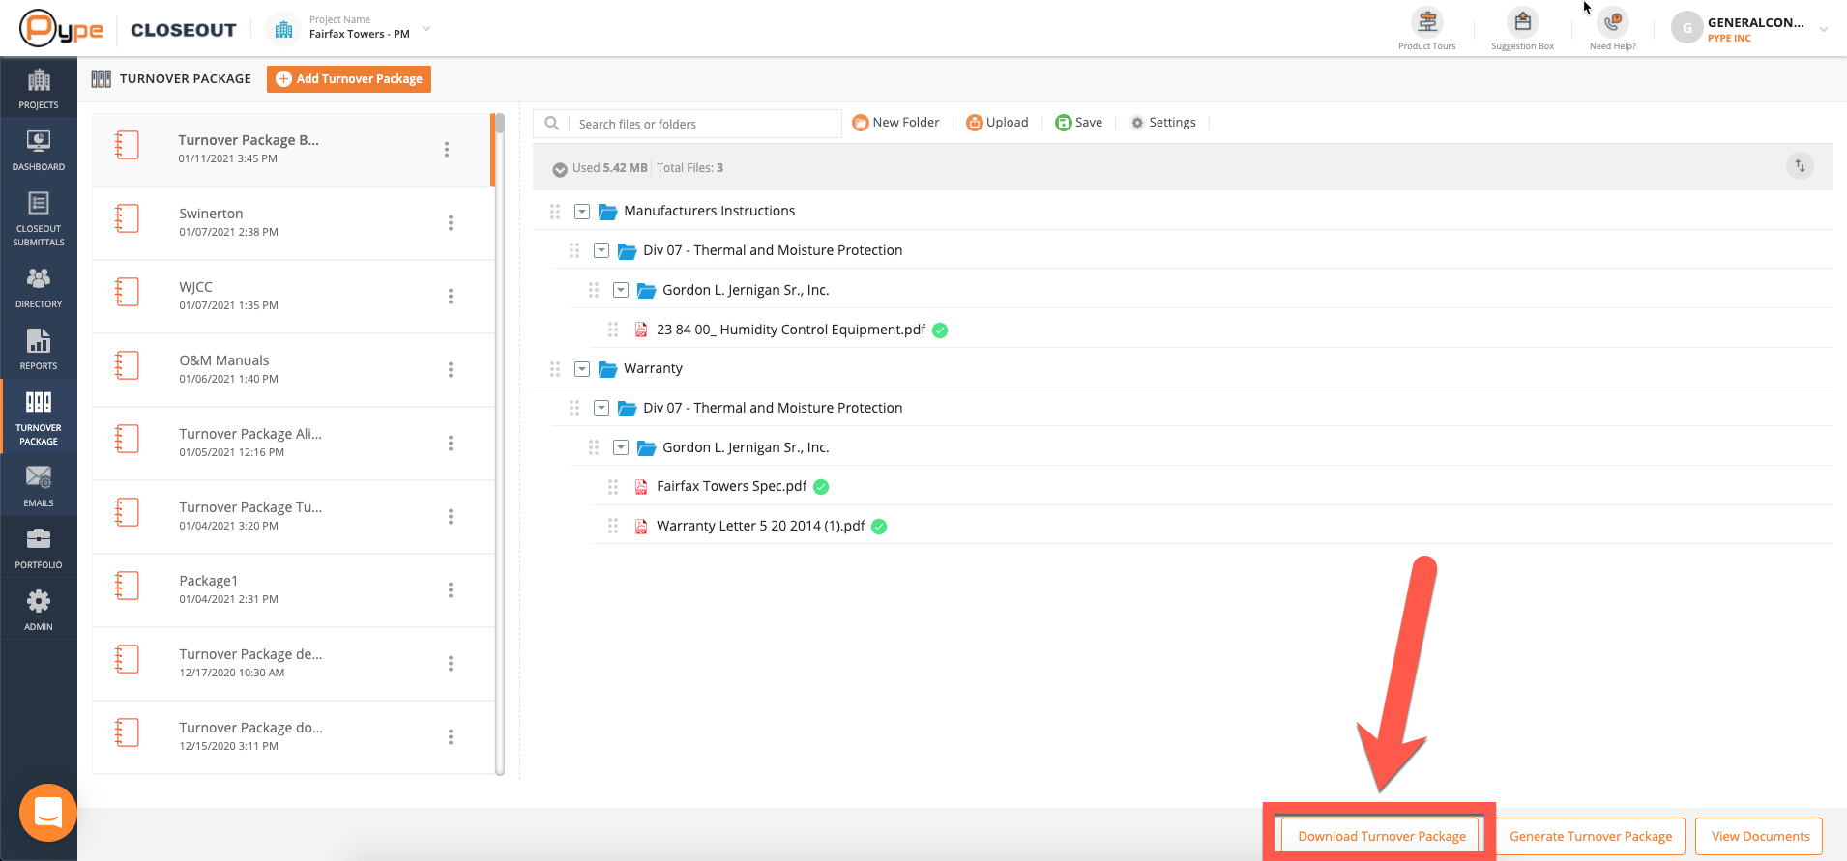1847x861 pixels.
Task: Open turnover package Settings
Action: [x=1163, y=123]
